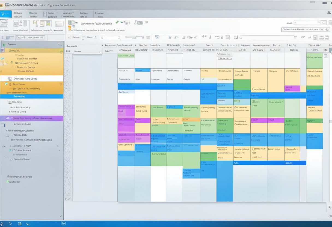
Task: Click the trash bin icon in the white sidebar row
Action: 10,79
